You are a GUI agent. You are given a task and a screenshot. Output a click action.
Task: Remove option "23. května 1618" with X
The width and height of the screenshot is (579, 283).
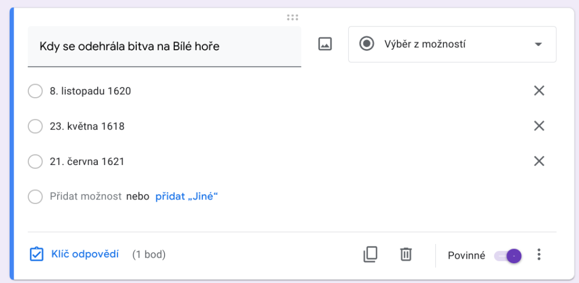(539, 126)
